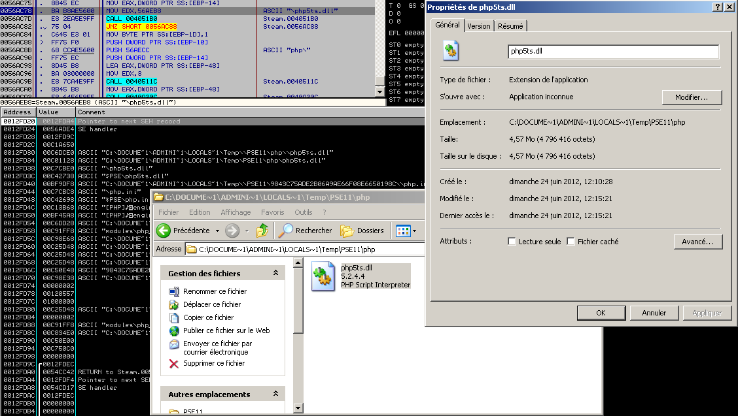Click the Copier ce fichier icon

pyautogui.click(x=174, y=318)
